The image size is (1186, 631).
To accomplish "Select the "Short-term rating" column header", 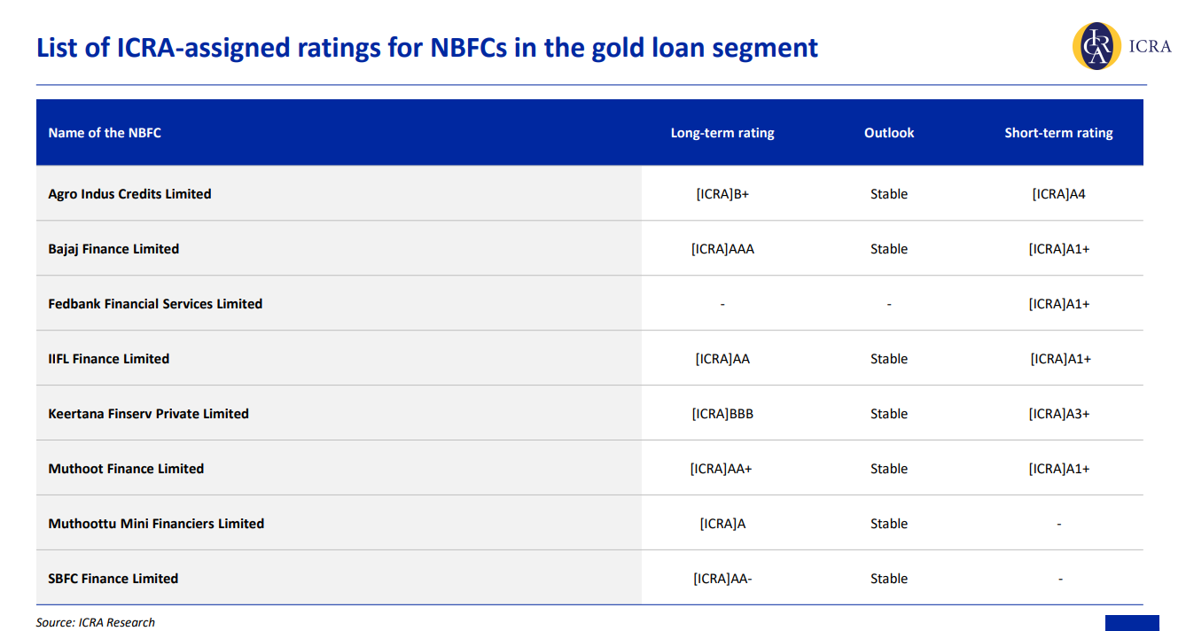I will 1058,133.
